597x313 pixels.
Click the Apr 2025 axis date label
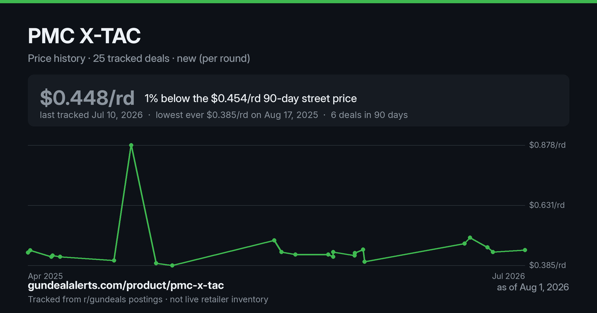45,275
